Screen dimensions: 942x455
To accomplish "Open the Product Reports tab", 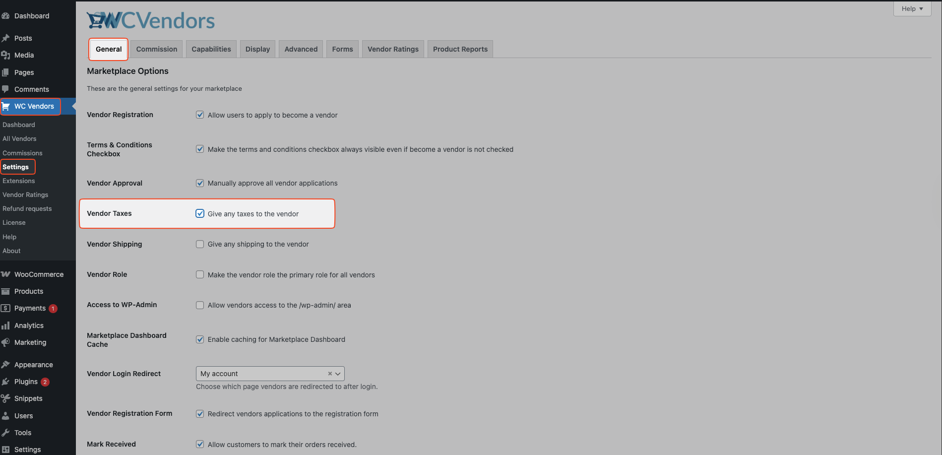I will [x=460, y=49].
